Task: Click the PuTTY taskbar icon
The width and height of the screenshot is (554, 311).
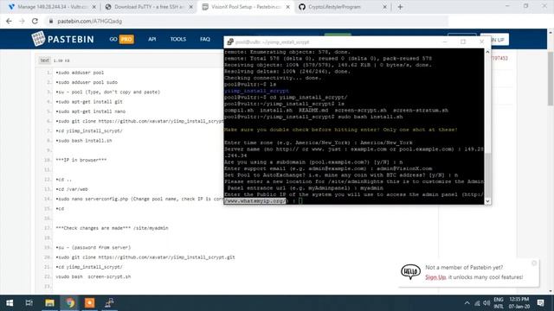Action: click(109, 303)
